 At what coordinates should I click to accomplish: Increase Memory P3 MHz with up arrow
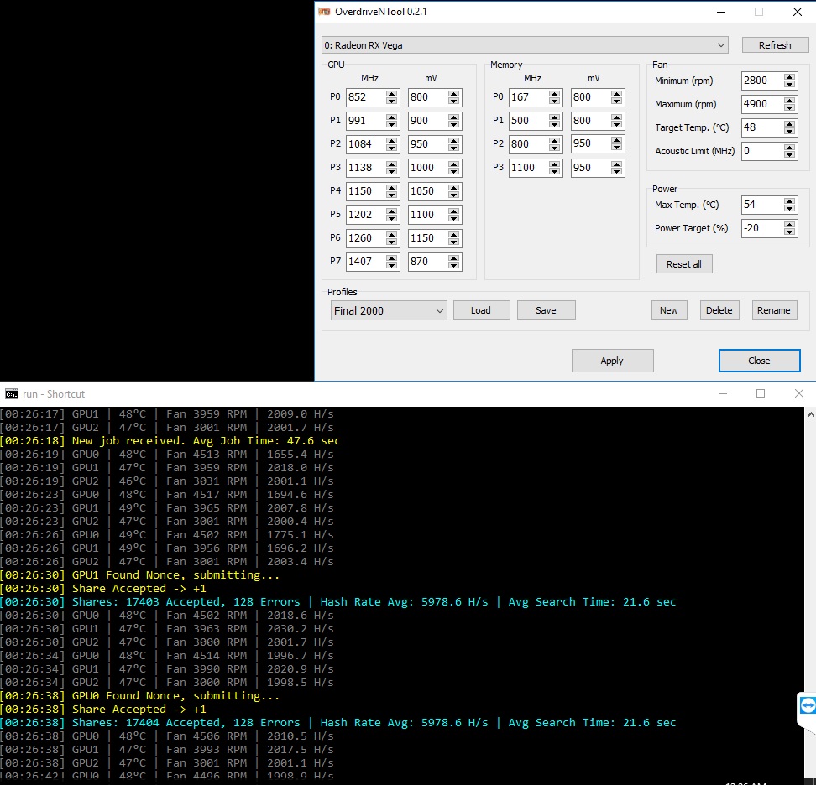(554, 164)
